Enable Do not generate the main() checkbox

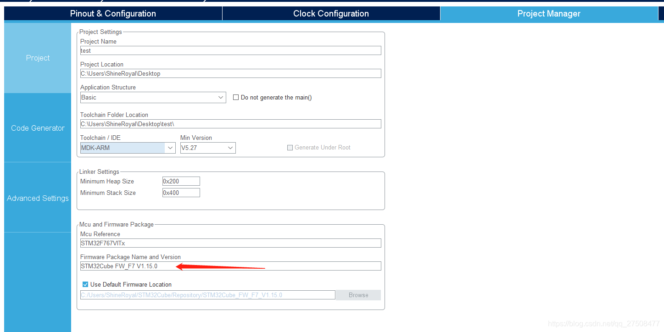coord(236,97)
